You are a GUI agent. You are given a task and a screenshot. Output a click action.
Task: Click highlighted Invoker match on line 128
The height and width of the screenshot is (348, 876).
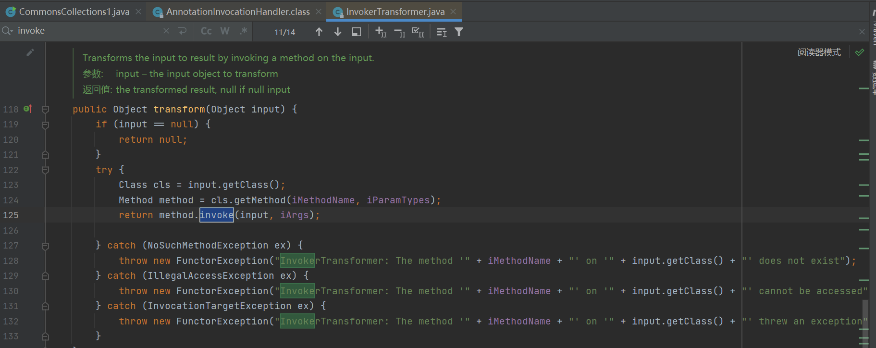coord(297,261)
